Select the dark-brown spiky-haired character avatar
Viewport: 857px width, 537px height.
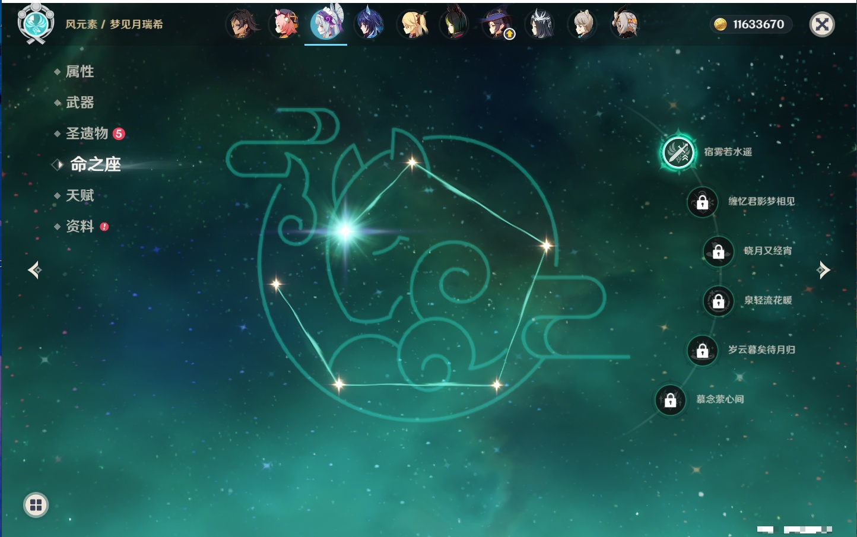click(x=243, y=24)
